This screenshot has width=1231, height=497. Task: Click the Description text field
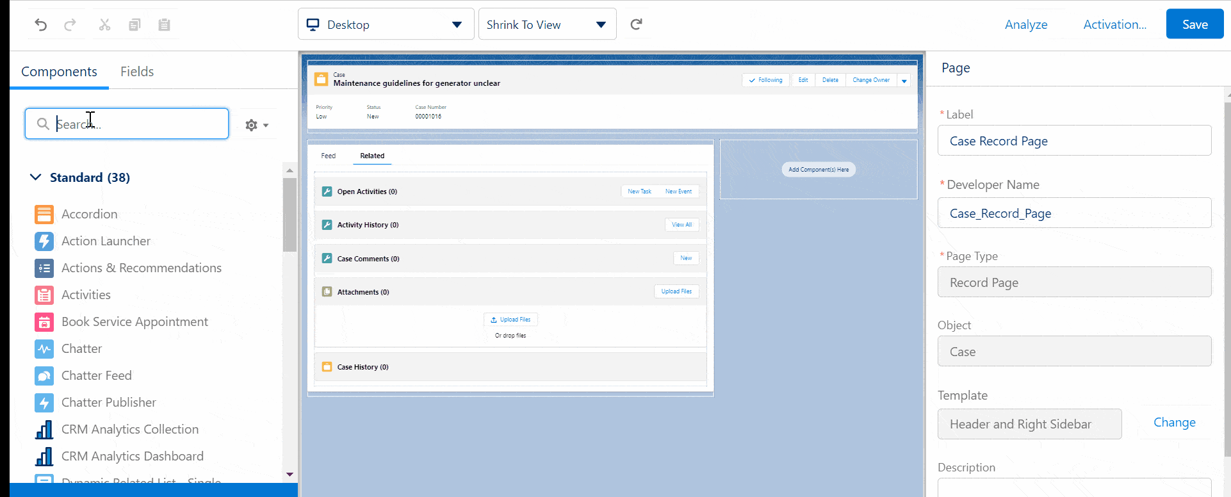[x=1074, y=487]
